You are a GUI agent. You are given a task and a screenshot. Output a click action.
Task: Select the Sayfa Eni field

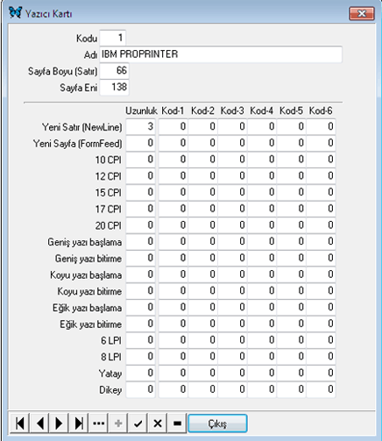[x=114, y=87]
